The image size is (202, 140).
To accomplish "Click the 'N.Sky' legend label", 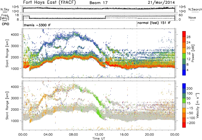I will pos(5,9).
